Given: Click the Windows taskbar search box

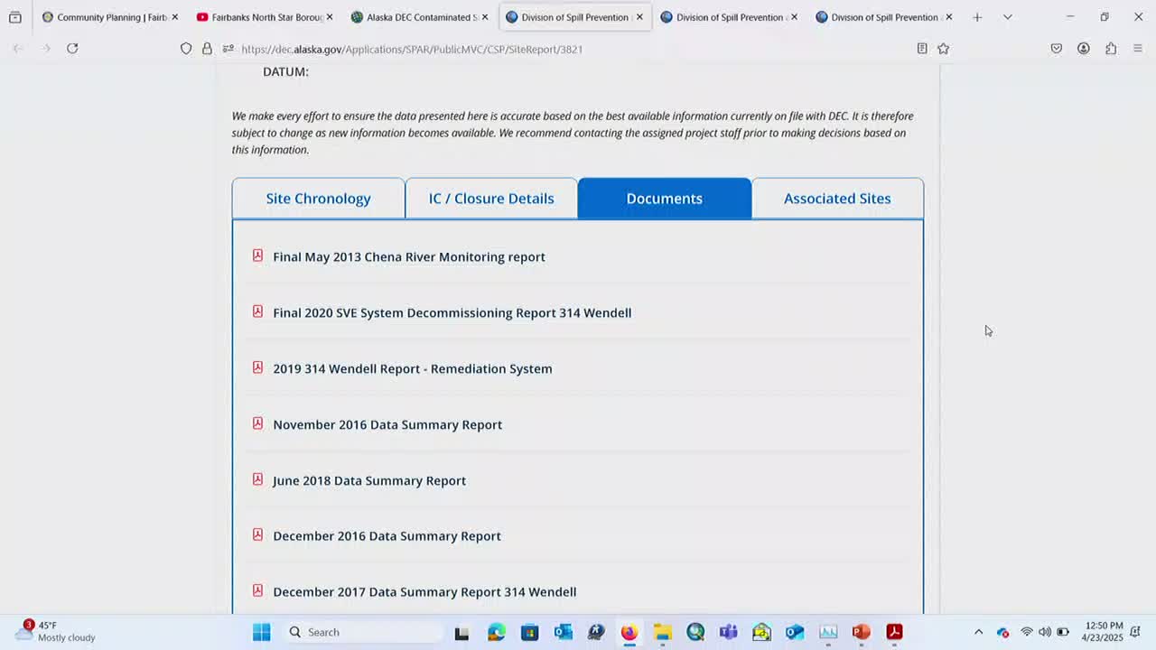Looking at the screenshot, I should point(361,632).
